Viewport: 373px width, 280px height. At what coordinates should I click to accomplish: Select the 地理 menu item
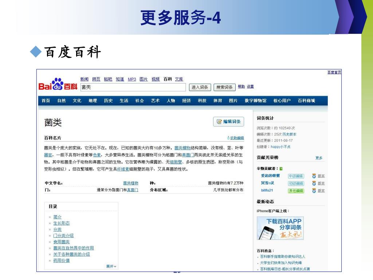[x=93, y=101]
